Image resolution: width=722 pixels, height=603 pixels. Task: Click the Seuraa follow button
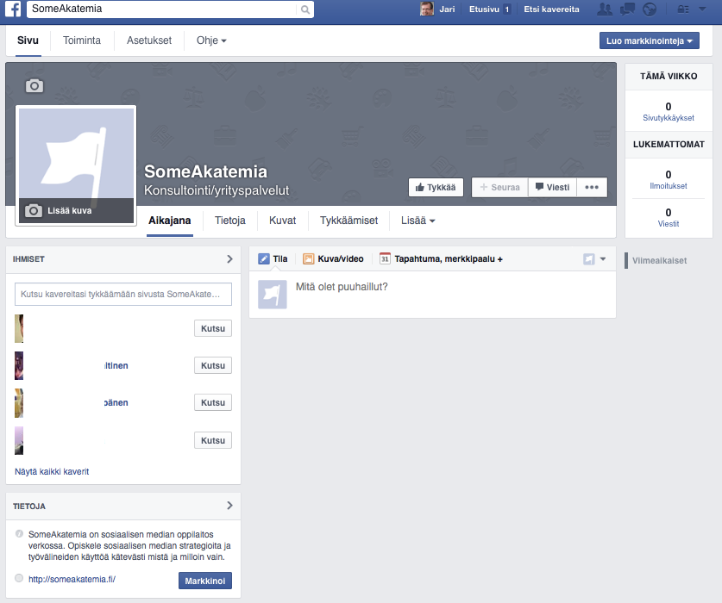tap(499, 187)
